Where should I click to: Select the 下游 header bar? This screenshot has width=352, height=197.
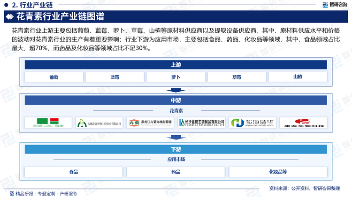coord(176,149)
